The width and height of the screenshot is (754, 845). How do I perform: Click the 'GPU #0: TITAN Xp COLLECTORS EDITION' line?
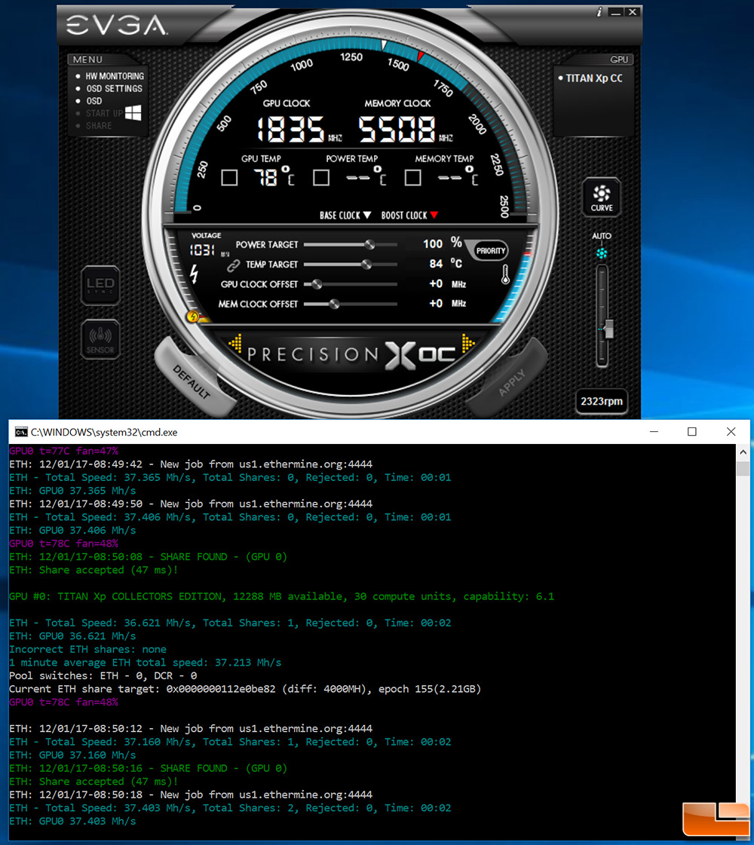281,596
